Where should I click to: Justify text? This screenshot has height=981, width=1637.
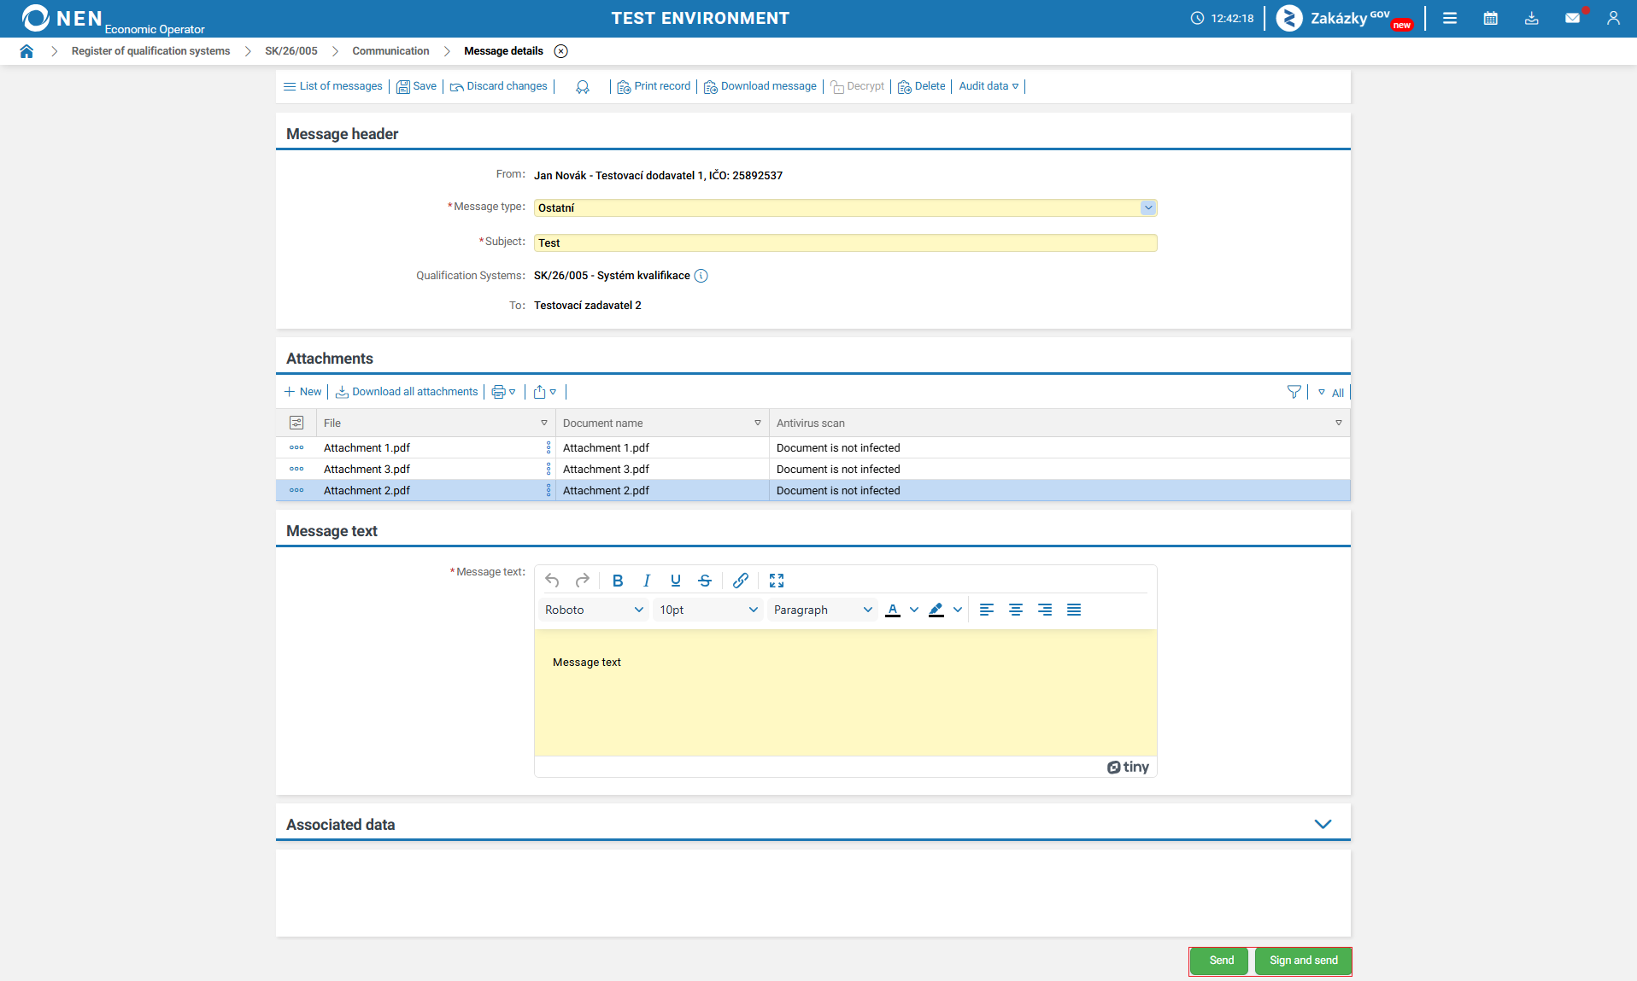coord(1074,610)
